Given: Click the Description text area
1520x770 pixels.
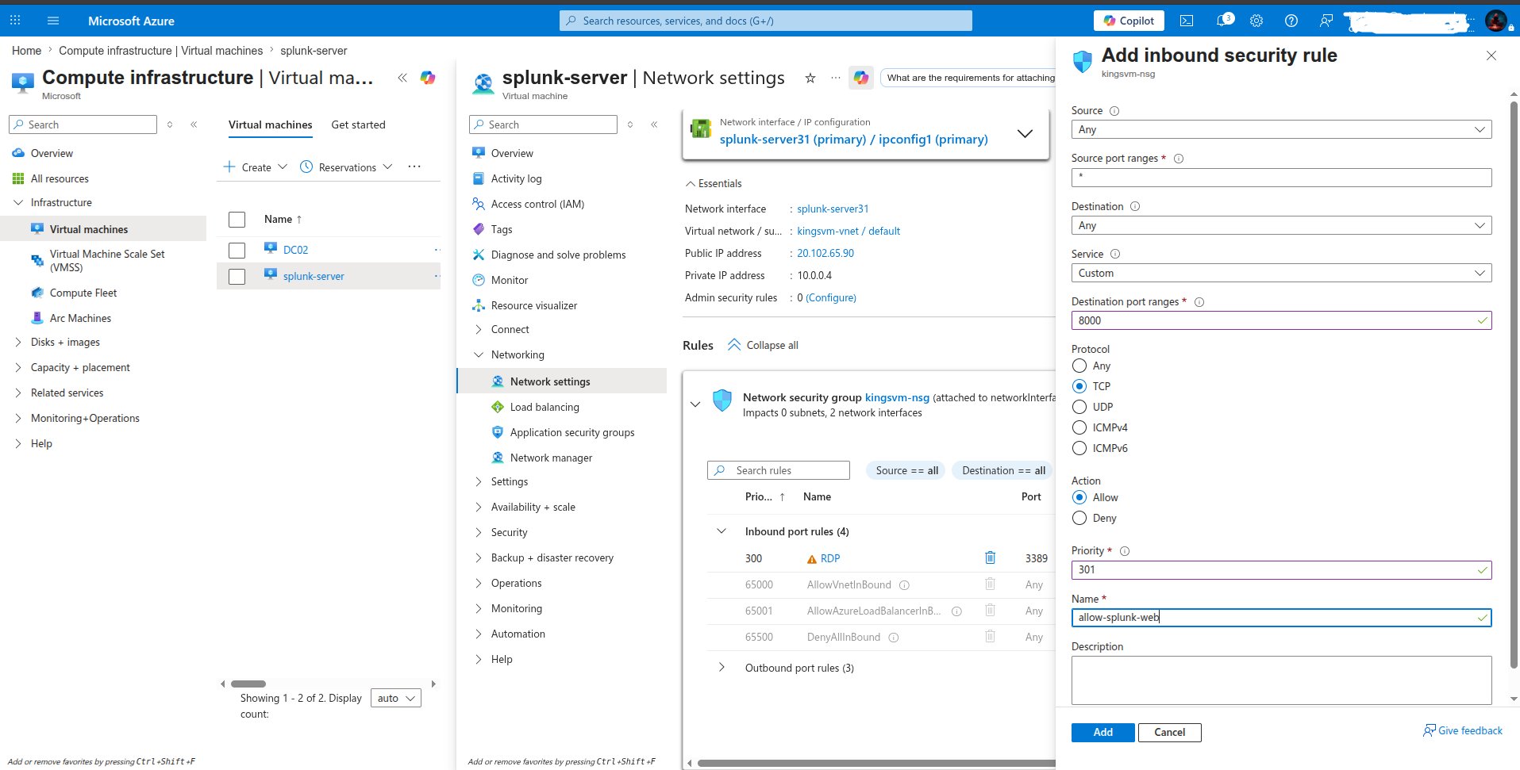Looking at the screenshot, I should [x=1281, y=680].
